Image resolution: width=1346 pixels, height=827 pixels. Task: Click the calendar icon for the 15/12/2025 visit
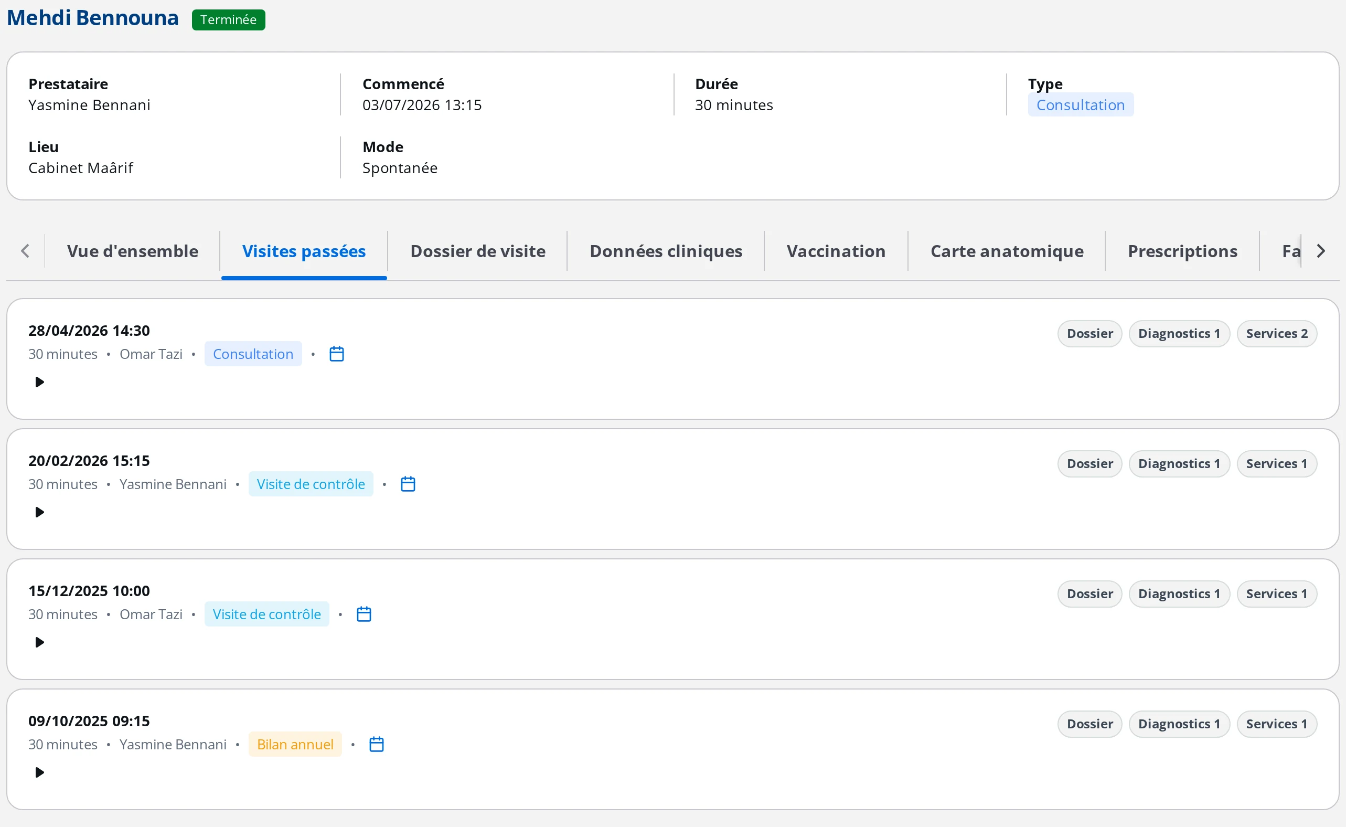pos(364,614)
